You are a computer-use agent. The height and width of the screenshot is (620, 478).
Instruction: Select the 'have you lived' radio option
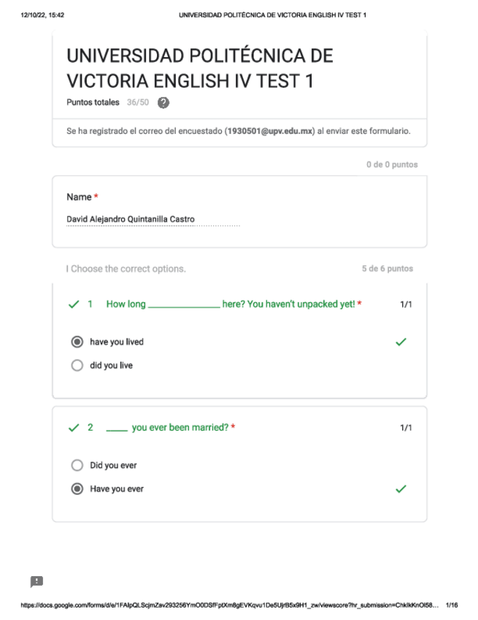[77, 342]
